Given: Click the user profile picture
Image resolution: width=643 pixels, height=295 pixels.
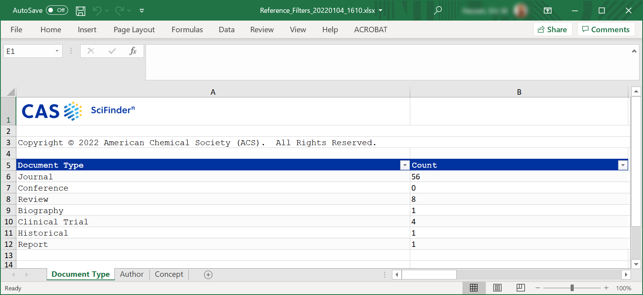Looking at the screenshot, I should (x=520, y=10).
